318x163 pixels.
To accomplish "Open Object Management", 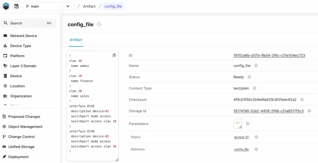I will [25, 127].
